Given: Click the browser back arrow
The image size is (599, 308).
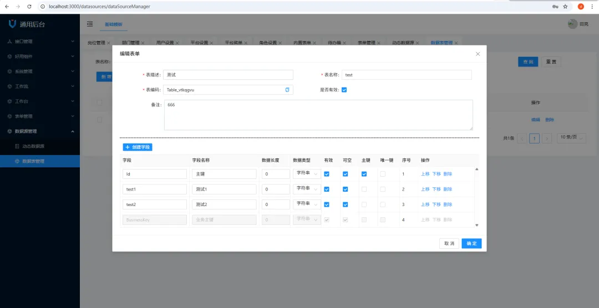Looking at the screenshot, I should tap(7, 7).
